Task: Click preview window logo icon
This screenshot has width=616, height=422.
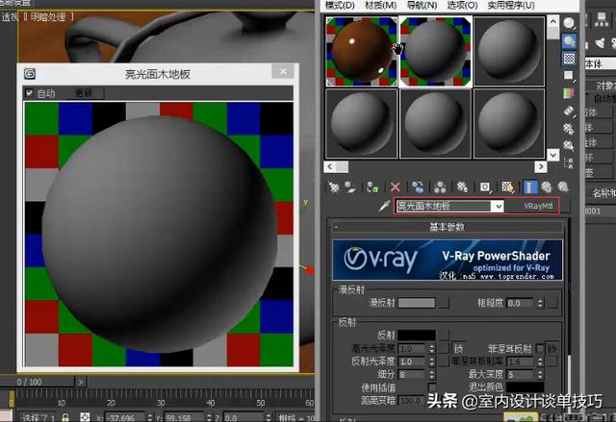Action: point(30,74)
